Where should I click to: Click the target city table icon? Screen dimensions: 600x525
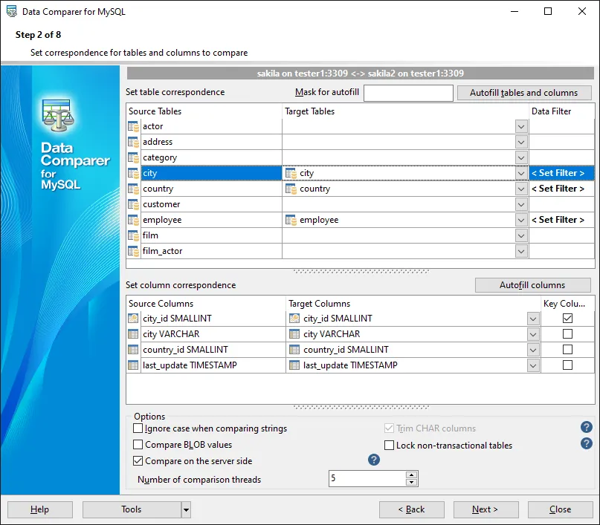(x=291, y=174)
